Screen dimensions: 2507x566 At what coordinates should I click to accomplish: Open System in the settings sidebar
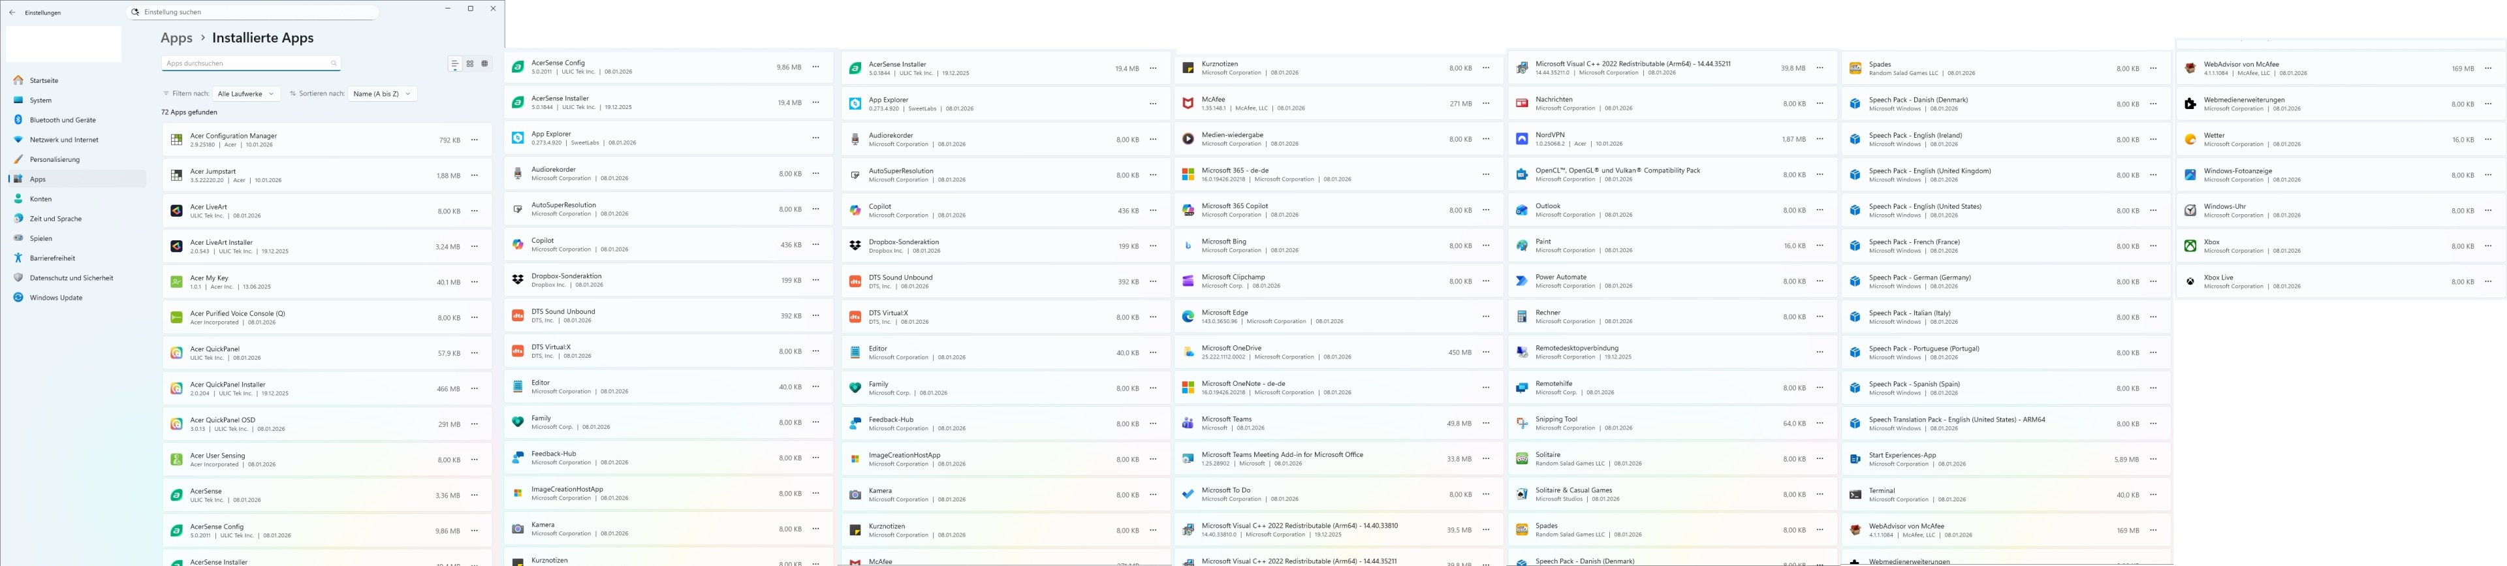click(x=77, y=100)
